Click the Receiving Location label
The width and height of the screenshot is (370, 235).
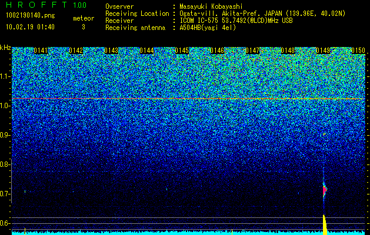(x=137, y=14)
